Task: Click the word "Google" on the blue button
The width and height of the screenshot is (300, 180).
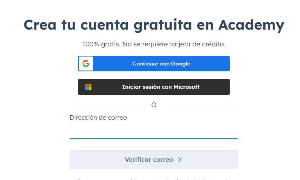Action: tap(180, 64)
